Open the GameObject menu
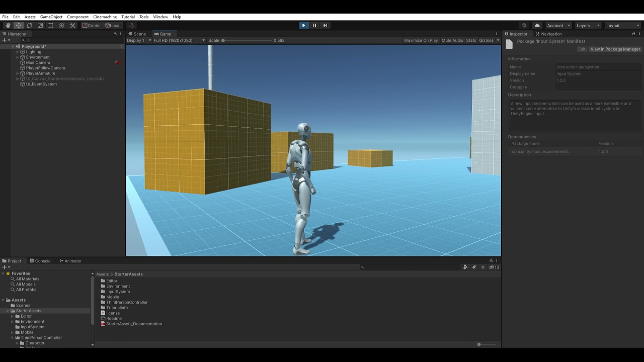This screenshot has height=362, width=644. [51, 17]
